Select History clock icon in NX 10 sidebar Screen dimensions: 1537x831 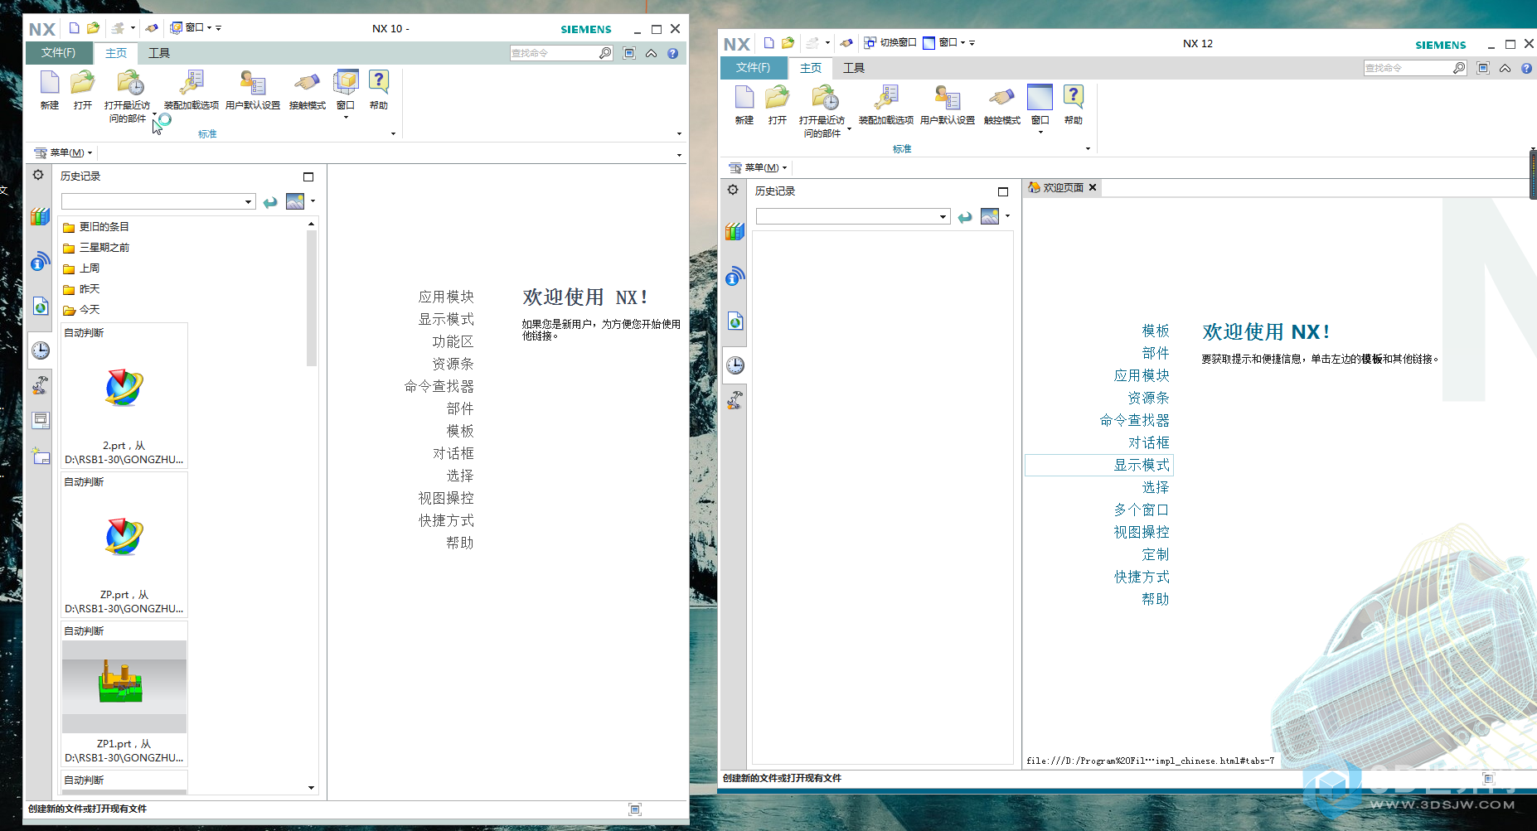pyautogui.click(x=40, y=350)
